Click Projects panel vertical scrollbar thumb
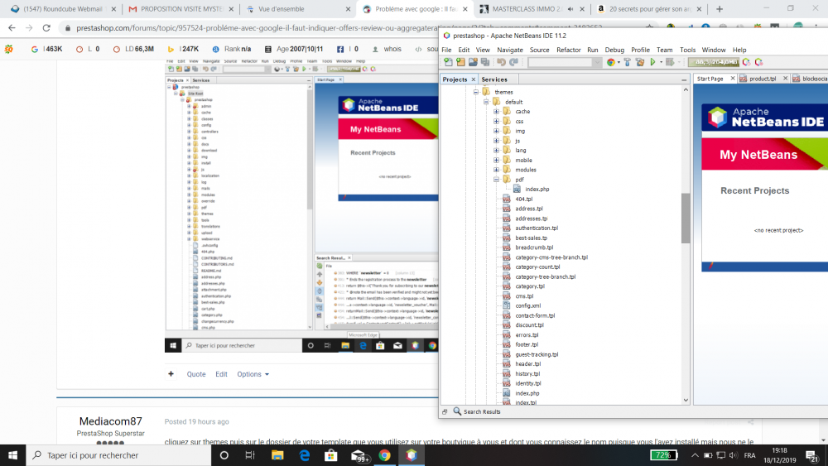828x466 pixels. 686,219
